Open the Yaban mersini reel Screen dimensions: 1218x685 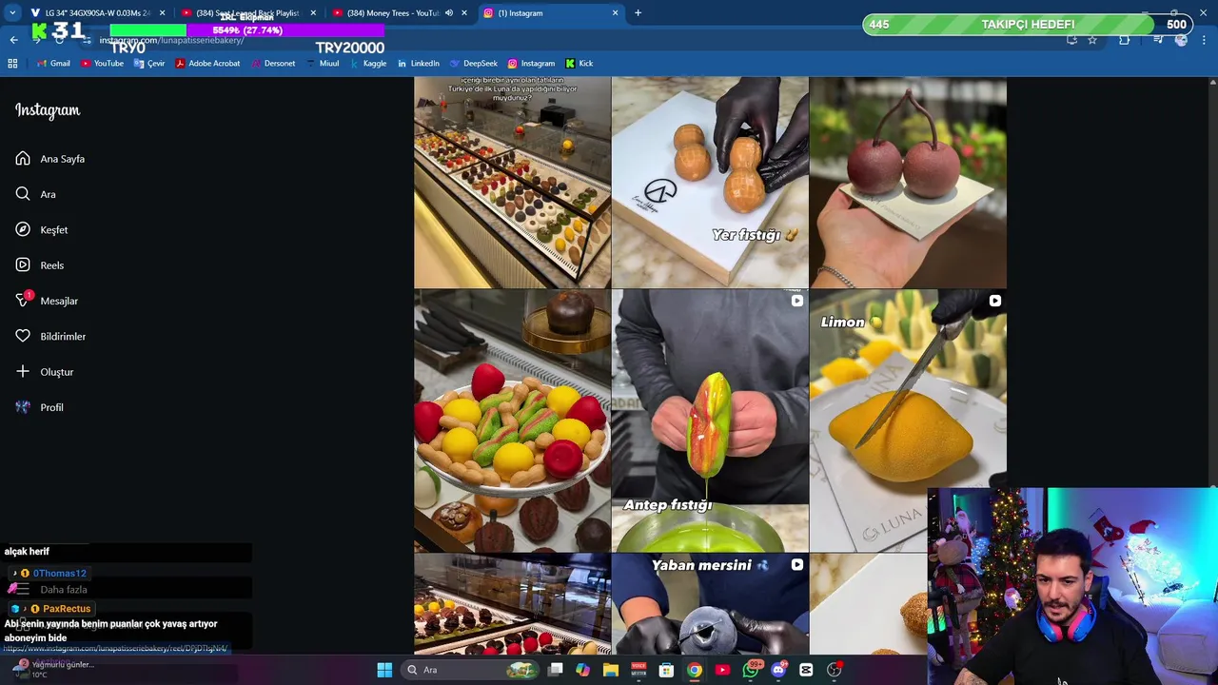710,604
